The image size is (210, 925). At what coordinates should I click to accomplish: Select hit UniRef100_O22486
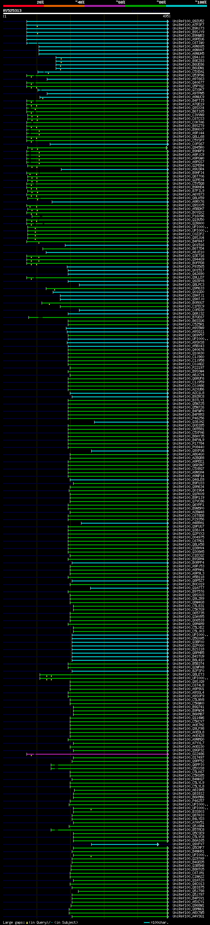[188, 754]
